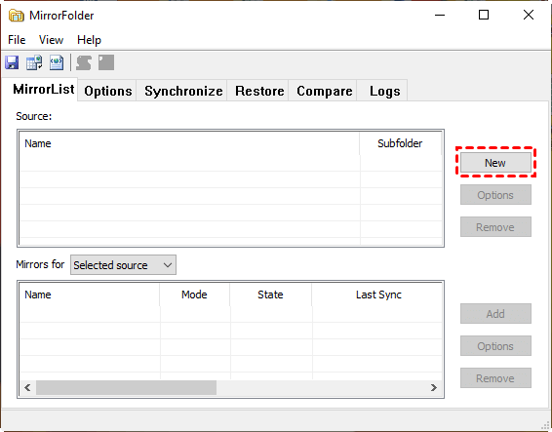Click the Subfolder column header
This screenshot has height=432, width=552.
pyautogui.click(x=400, y=143)
